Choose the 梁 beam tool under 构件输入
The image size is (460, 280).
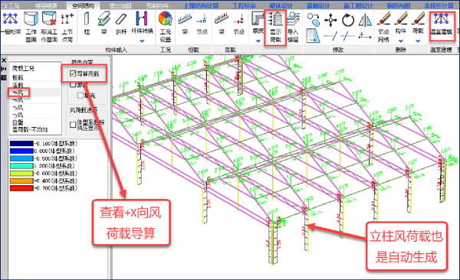coord(103,24)
